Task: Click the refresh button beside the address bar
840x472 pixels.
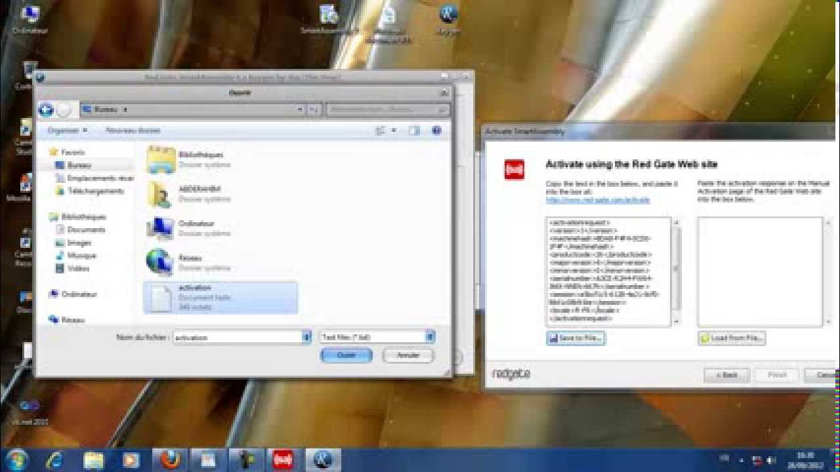Action: coord(314,109)
